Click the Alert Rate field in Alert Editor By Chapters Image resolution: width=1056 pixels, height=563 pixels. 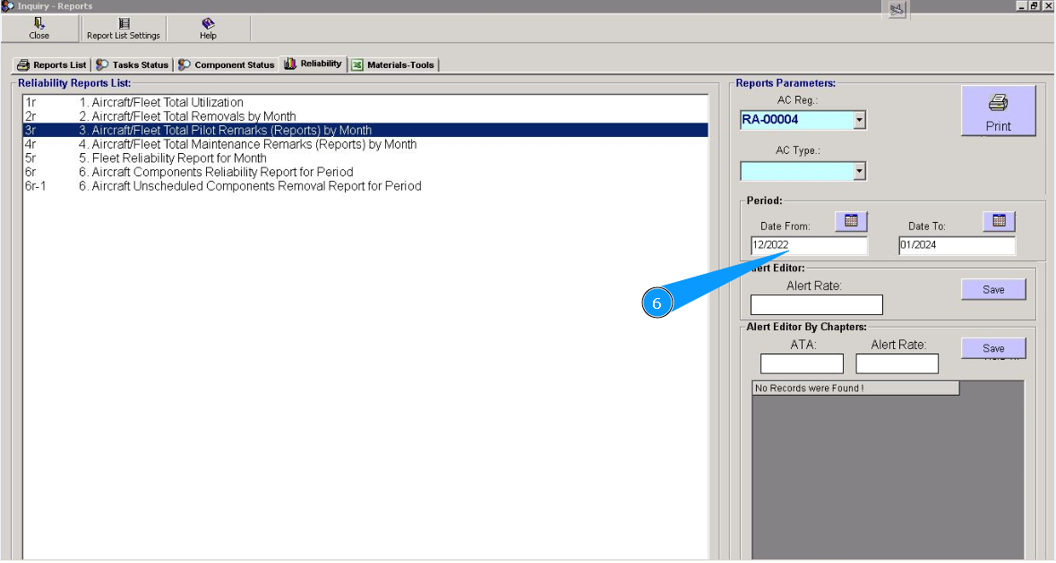pyautogui.click(x=897, y=364)
